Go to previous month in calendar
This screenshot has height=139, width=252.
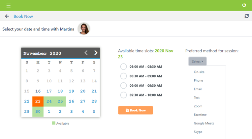point(86,53)
